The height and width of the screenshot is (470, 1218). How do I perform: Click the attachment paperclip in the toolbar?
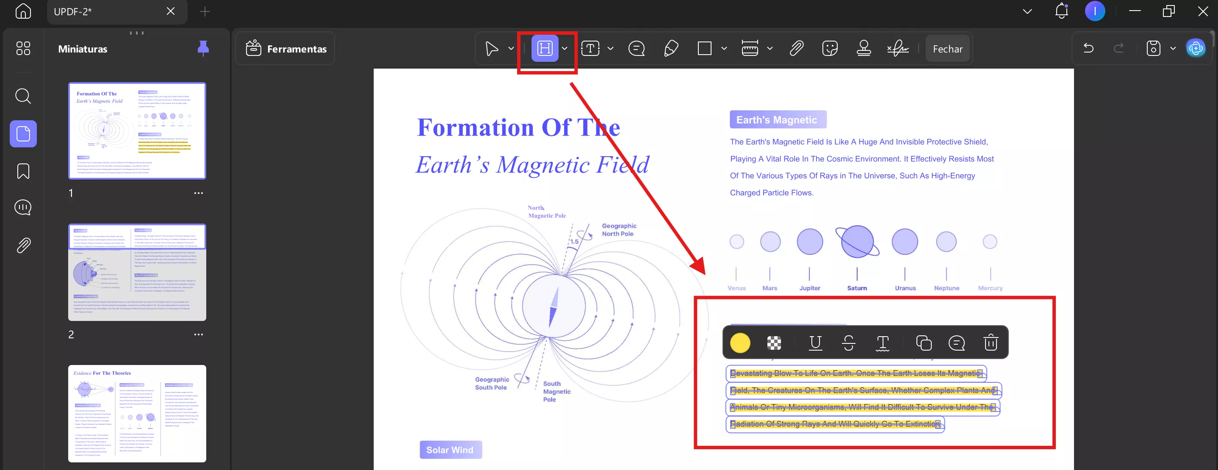(797, 48)
